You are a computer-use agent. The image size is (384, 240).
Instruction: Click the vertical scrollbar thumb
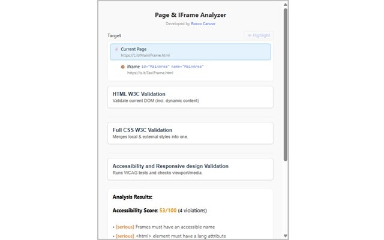tap(286, 85)
